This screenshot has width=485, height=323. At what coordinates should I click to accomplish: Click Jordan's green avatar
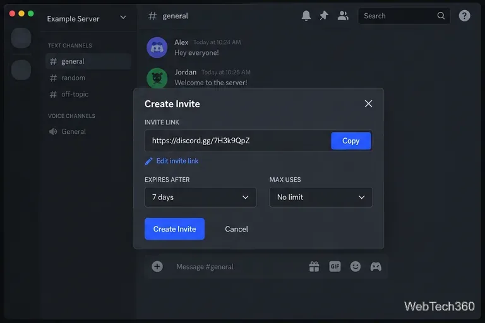[157, 78]
